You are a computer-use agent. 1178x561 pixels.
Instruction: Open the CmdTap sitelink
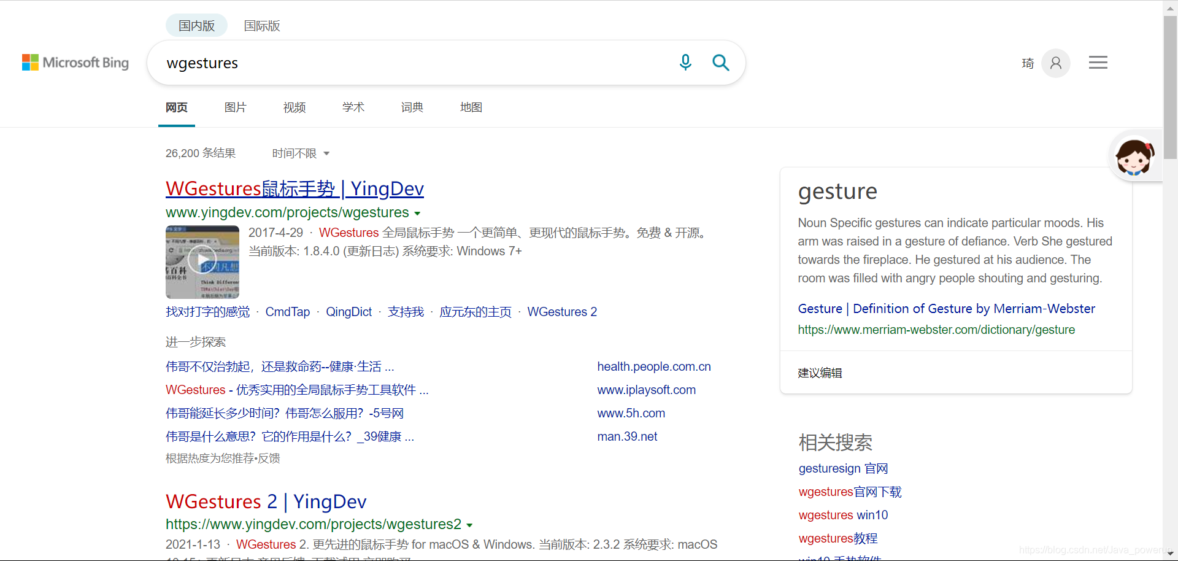[288, 312]
